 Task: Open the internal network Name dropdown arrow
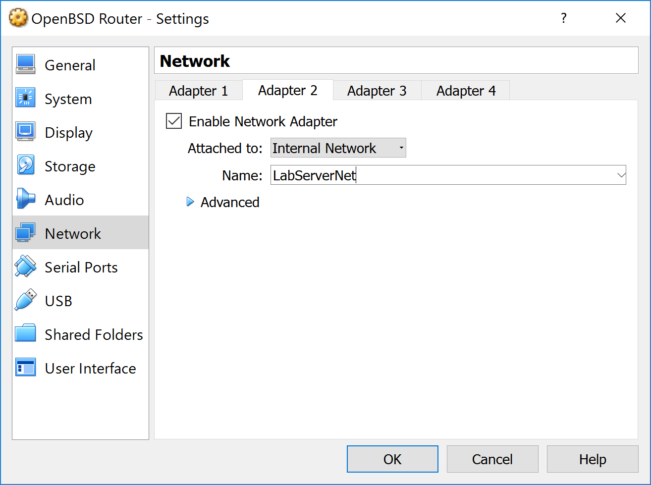[621, 175]
